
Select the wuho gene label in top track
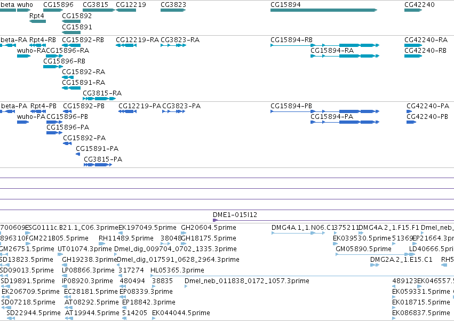[x=25, y=5]
